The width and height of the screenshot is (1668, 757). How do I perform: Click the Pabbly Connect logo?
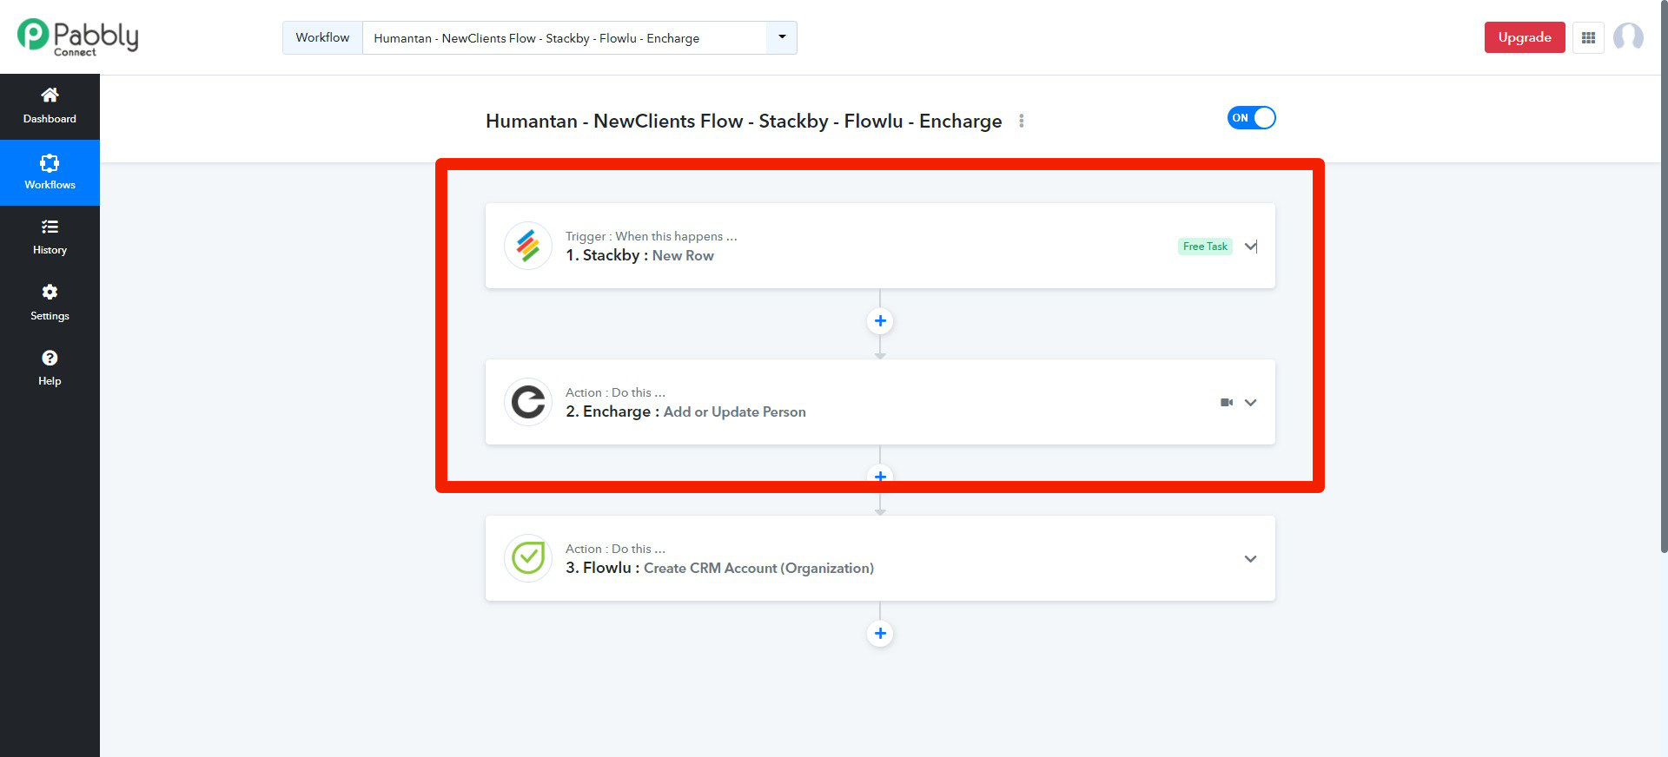click(x=77, y=37)
